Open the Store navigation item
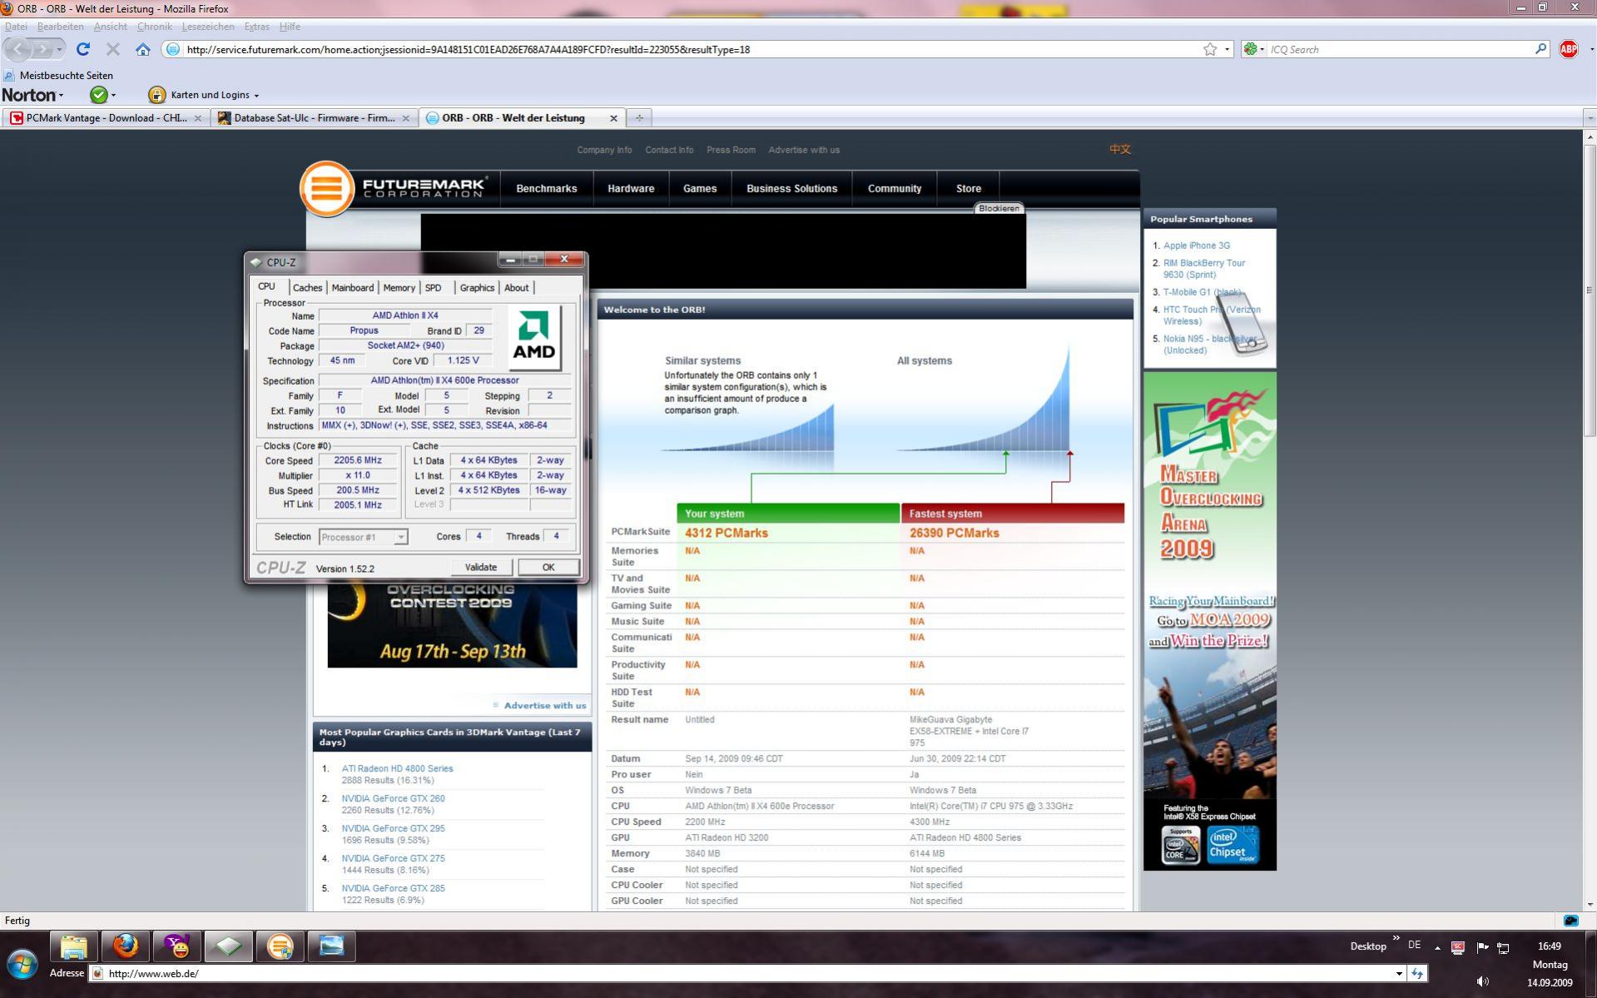 969,189
